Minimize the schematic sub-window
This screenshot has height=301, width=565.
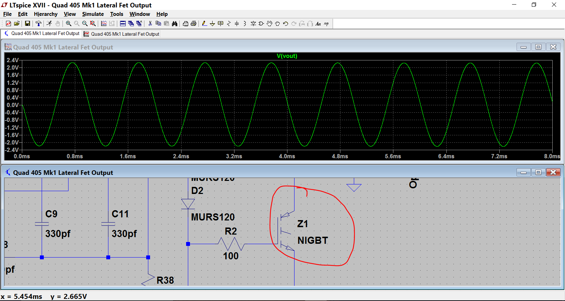click(523, 172)
